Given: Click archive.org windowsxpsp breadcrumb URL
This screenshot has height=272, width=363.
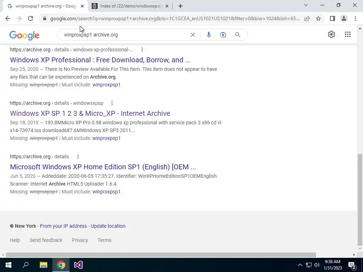Looking at the screenshot, I should point(56,103).
